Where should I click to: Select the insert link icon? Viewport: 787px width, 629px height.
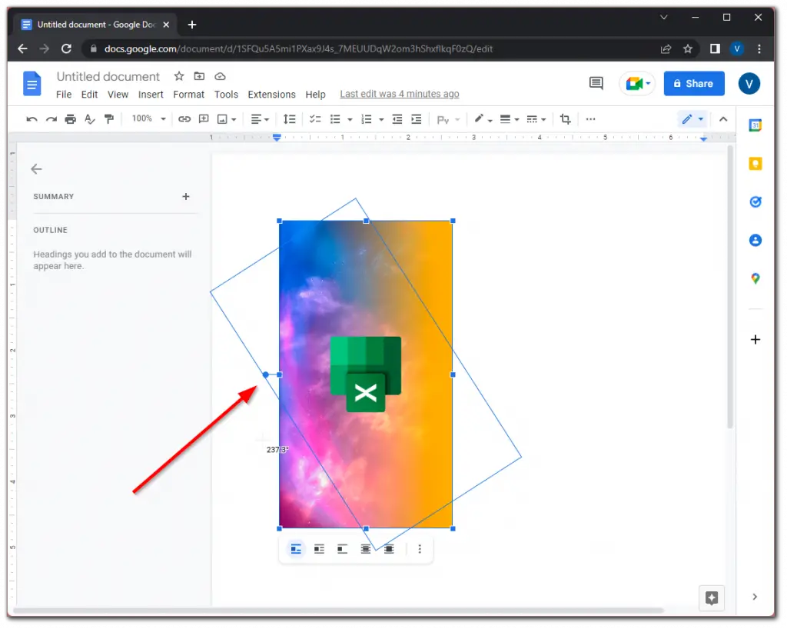coord(184,118)
